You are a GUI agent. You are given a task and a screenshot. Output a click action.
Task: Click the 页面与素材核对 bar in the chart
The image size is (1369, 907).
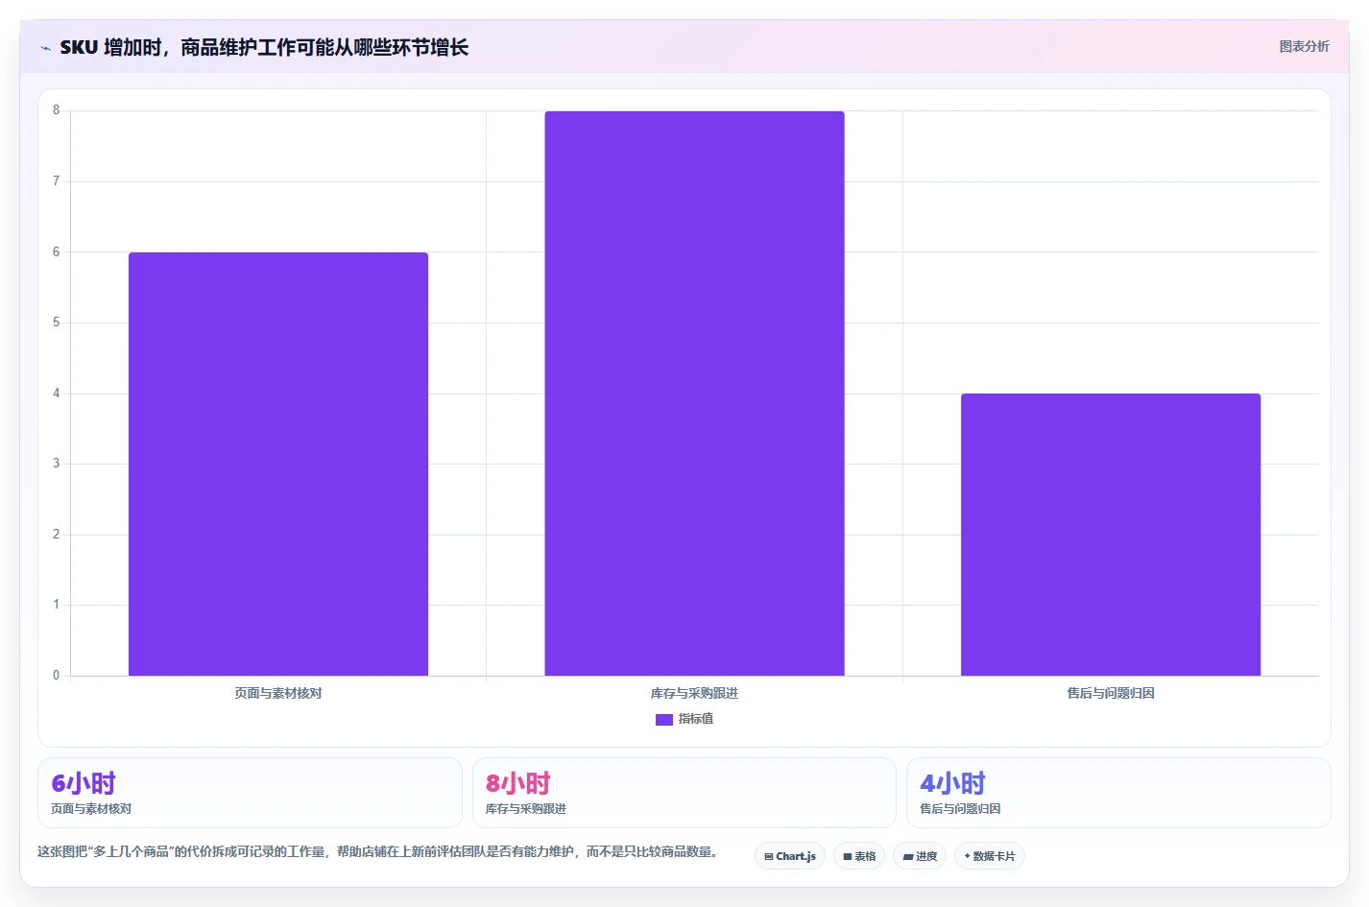click(278, 464)
